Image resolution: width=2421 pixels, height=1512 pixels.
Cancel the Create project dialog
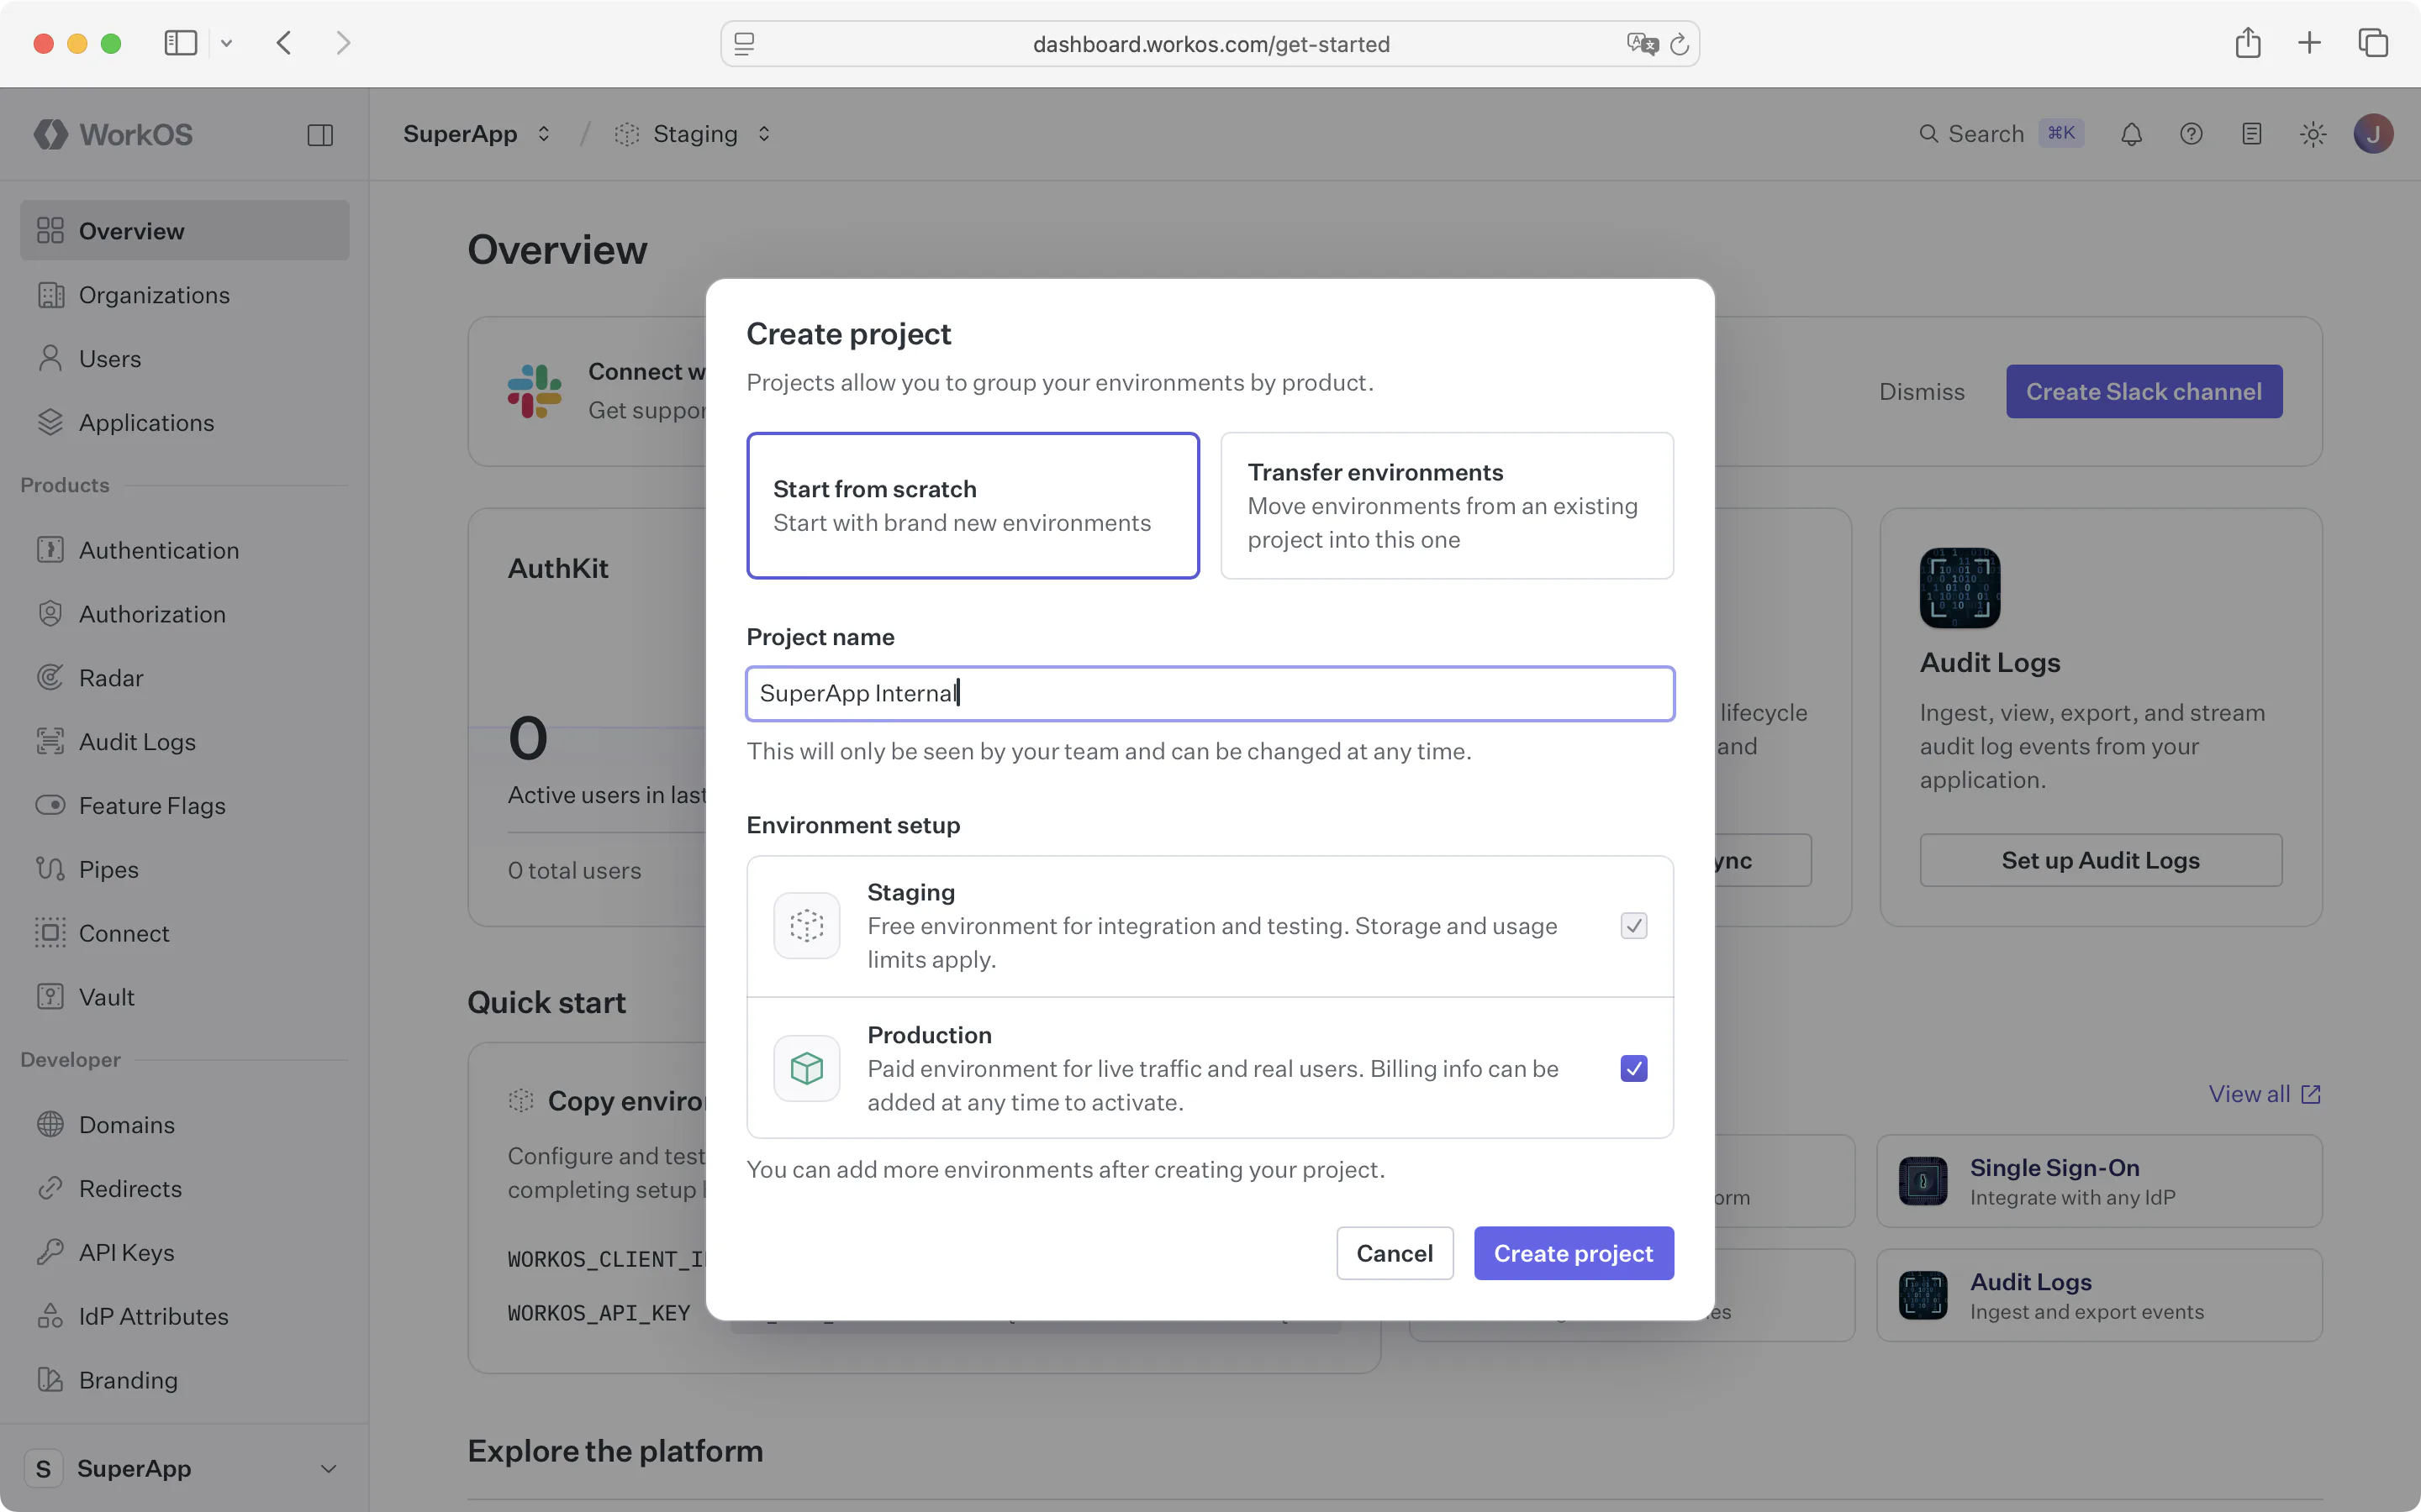coord(1395,1253)
